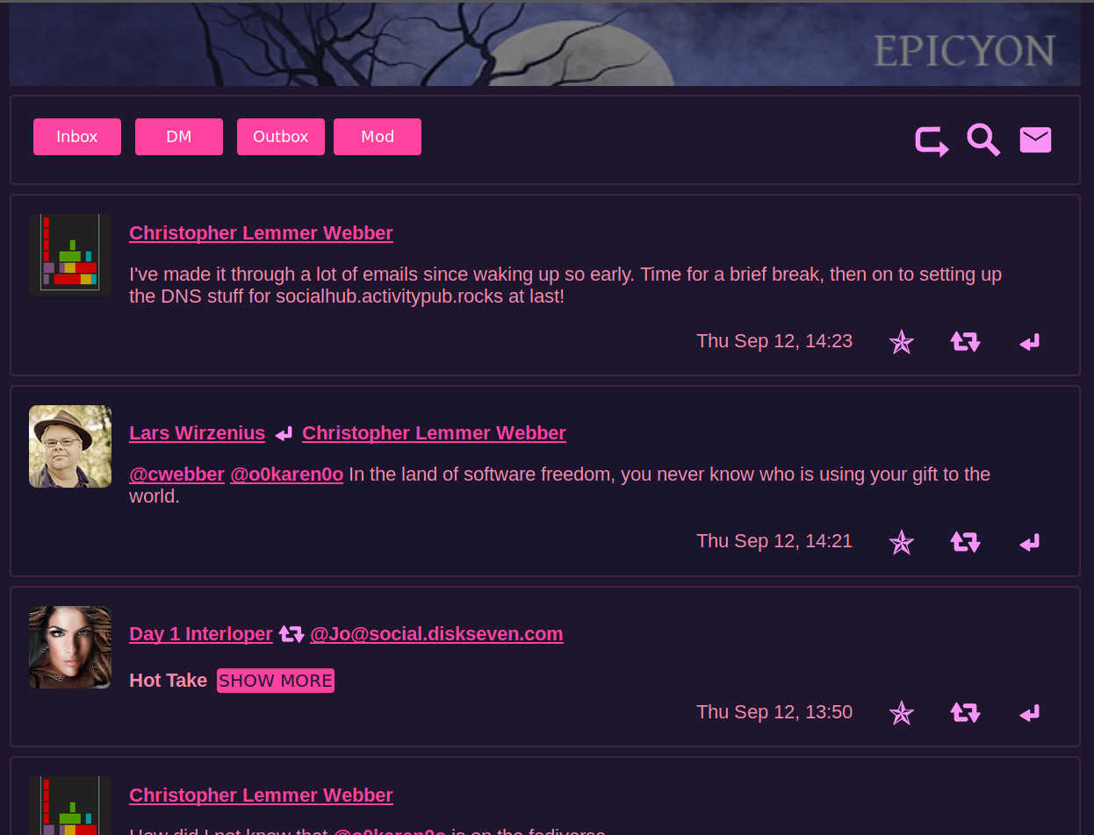Open the @o0karen0o mention link
Viewport: 1094px width, 835px height.
coord(286,475)
